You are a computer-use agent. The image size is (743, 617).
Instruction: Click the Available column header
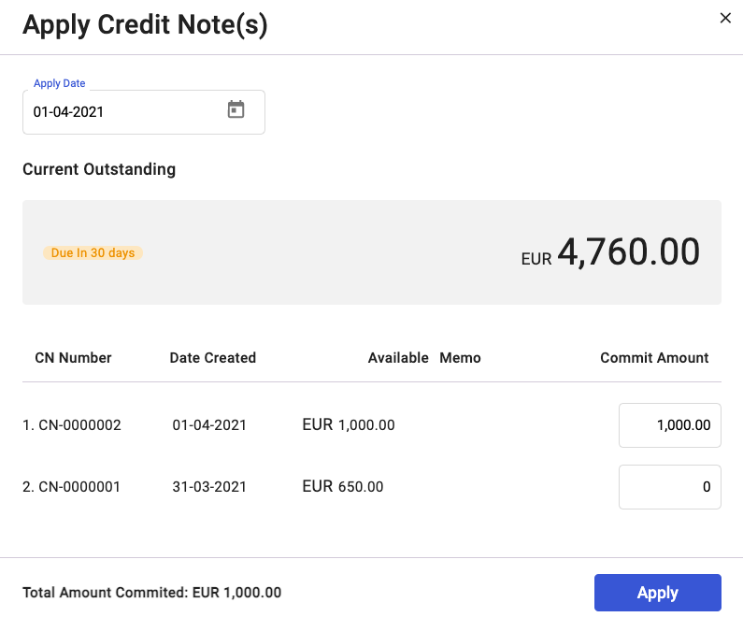tap(398, 358)
